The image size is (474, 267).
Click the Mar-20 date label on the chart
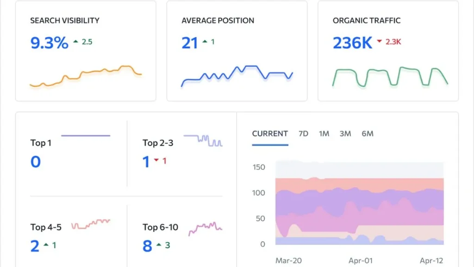(x=288, y=261)
